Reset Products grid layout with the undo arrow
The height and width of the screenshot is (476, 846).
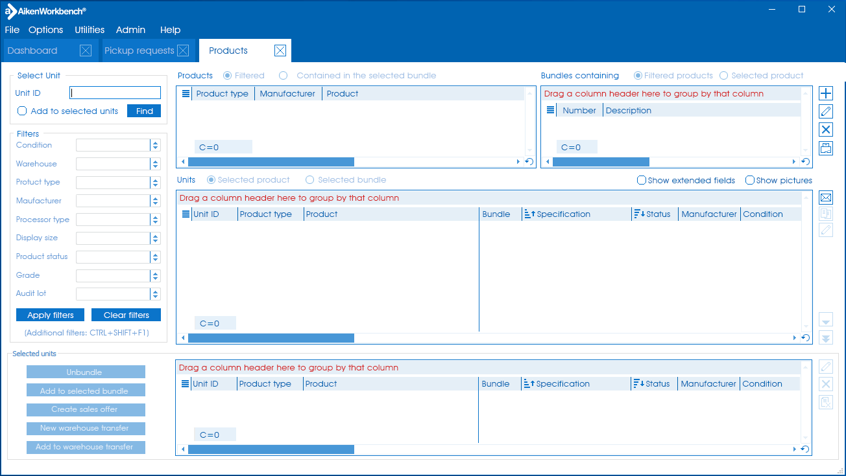click(x=529, y=161)
